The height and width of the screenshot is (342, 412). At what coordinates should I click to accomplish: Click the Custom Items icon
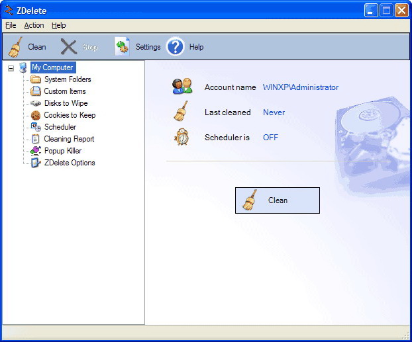pyautogui.click(x=36, y=91)
